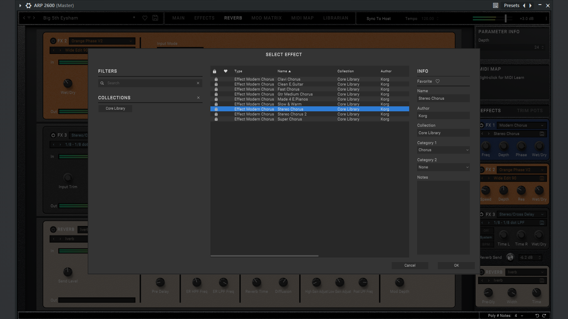Click the Reverb Send knob

point(510,258)
